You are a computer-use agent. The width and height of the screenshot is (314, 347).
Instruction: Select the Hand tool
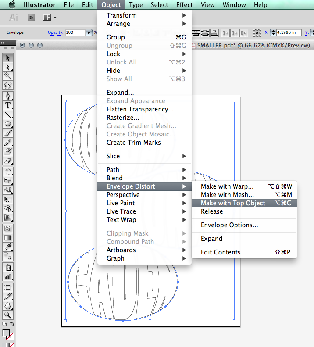tap(8, 306)
